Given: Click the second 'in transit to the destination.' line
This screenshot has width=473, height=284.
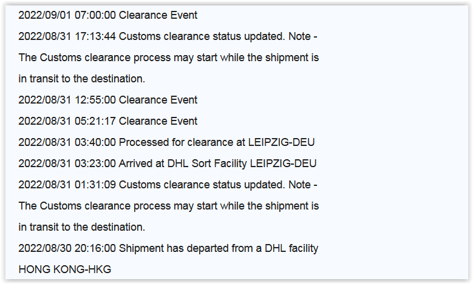Looking at the screenshot, I should click(x=82, y=227).
